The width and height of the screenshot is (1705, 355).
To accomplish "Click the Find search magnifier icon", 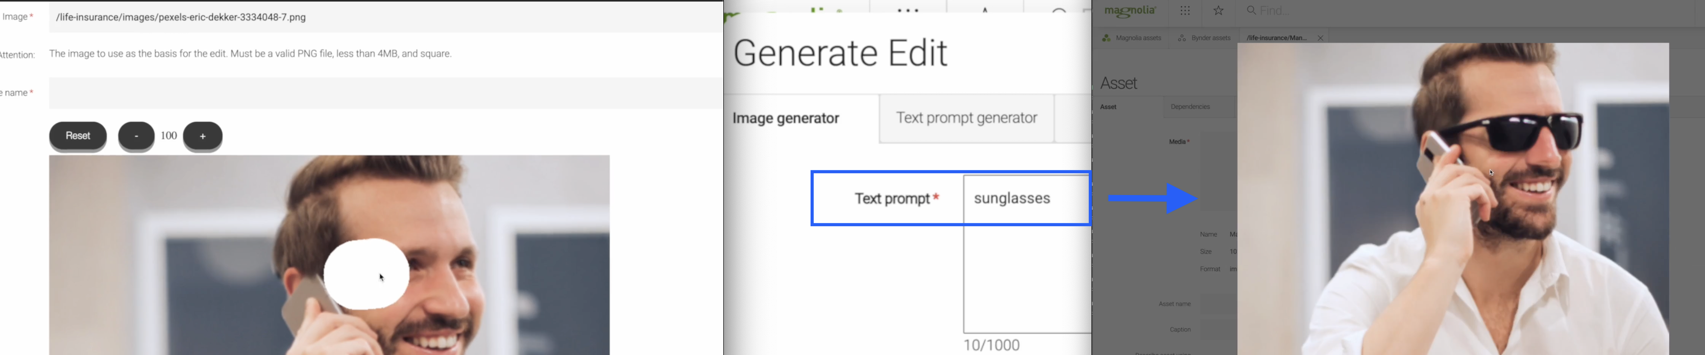I will click(1251, 11).
